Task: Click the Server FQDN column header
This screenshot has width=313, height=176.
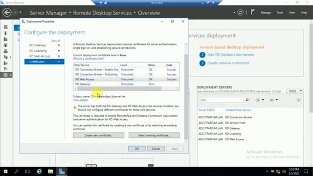Action: (206, 110)
